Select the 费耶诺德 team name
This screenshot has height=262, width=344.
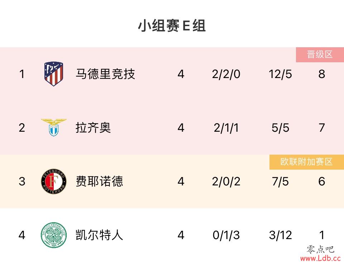99,181
